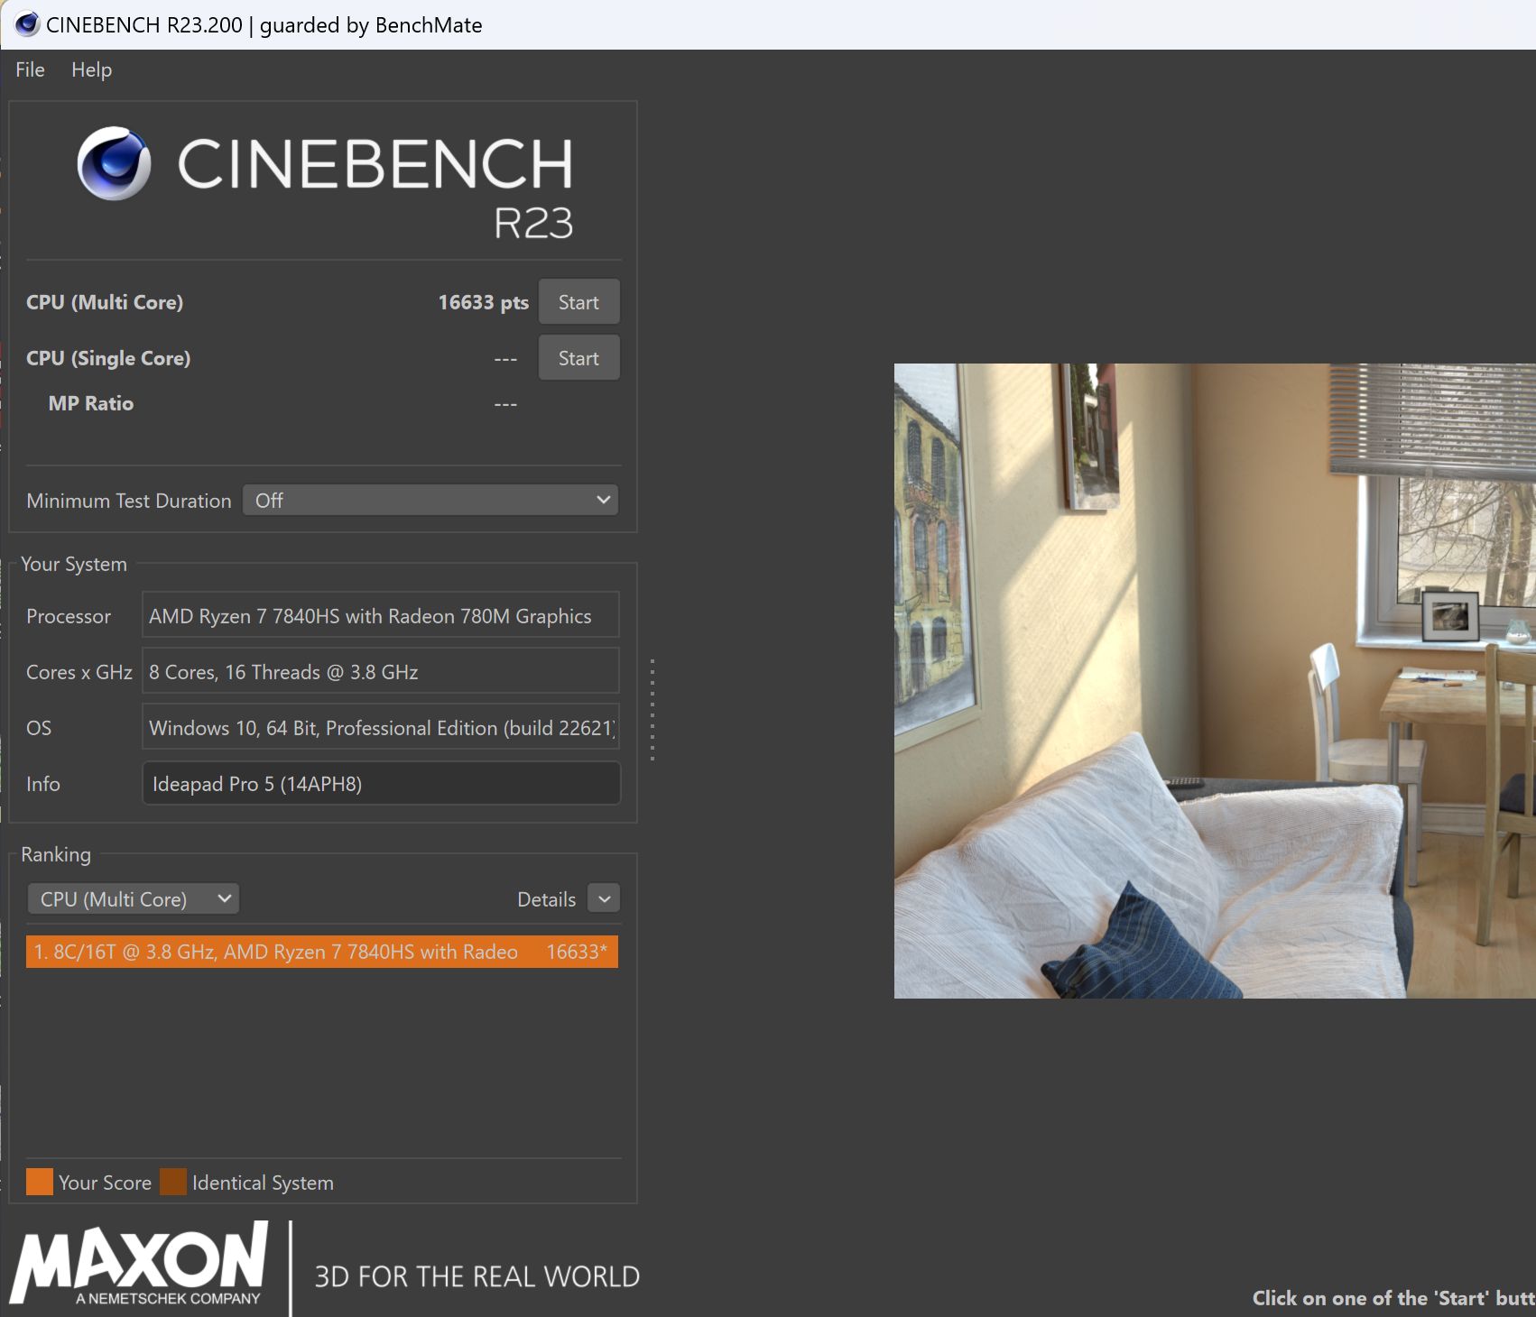Select ranking entry 8C/16T AMD Ryzen 7840HS
The height and width of the screenshot is (1317, 1536).
coord(322,952)
